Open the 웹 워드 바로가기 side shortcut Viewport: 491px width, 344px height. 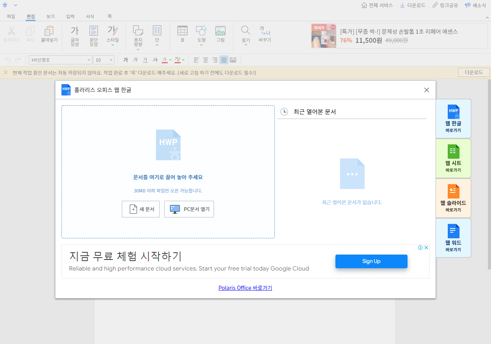[453, 238]
